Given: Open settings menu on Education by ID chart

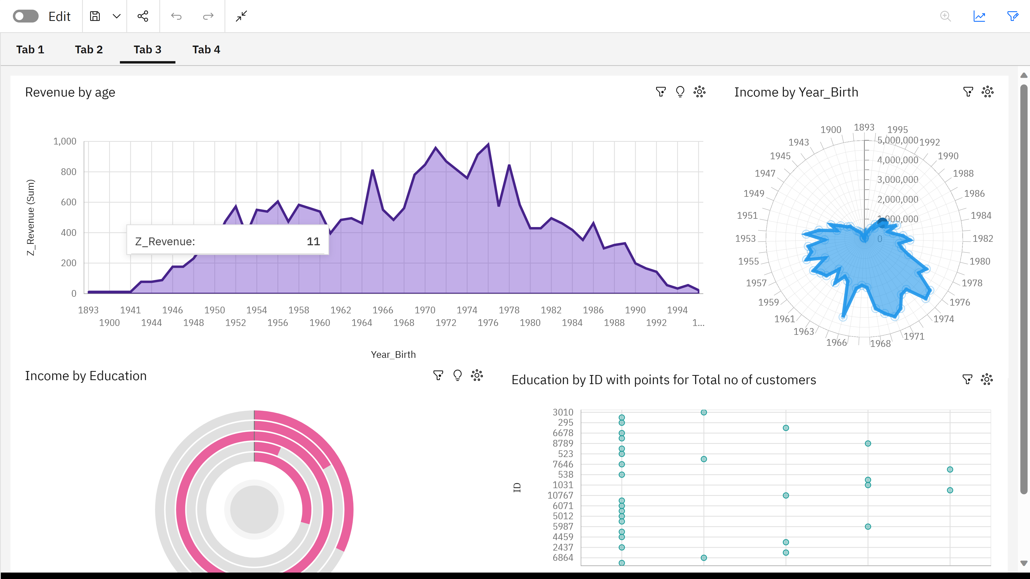Looking at the screenshot, I should point(987,379).
